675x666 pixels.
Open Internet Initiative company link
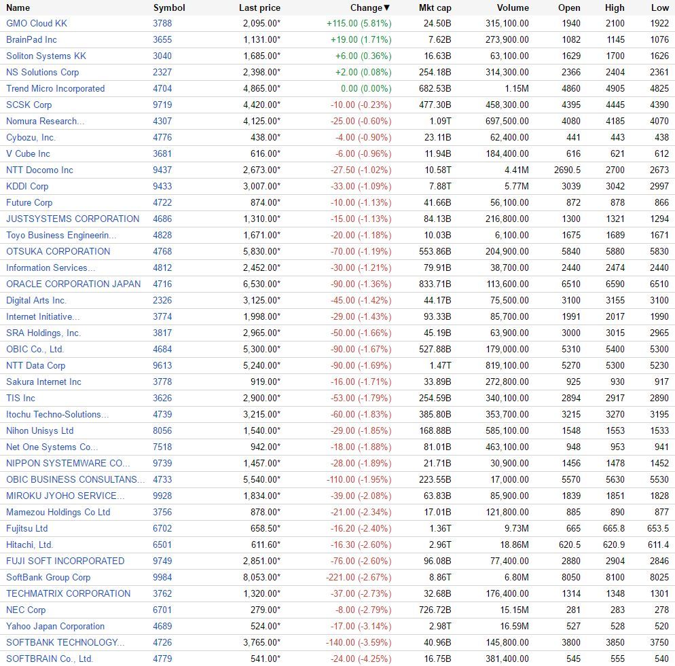pos(43,317)
